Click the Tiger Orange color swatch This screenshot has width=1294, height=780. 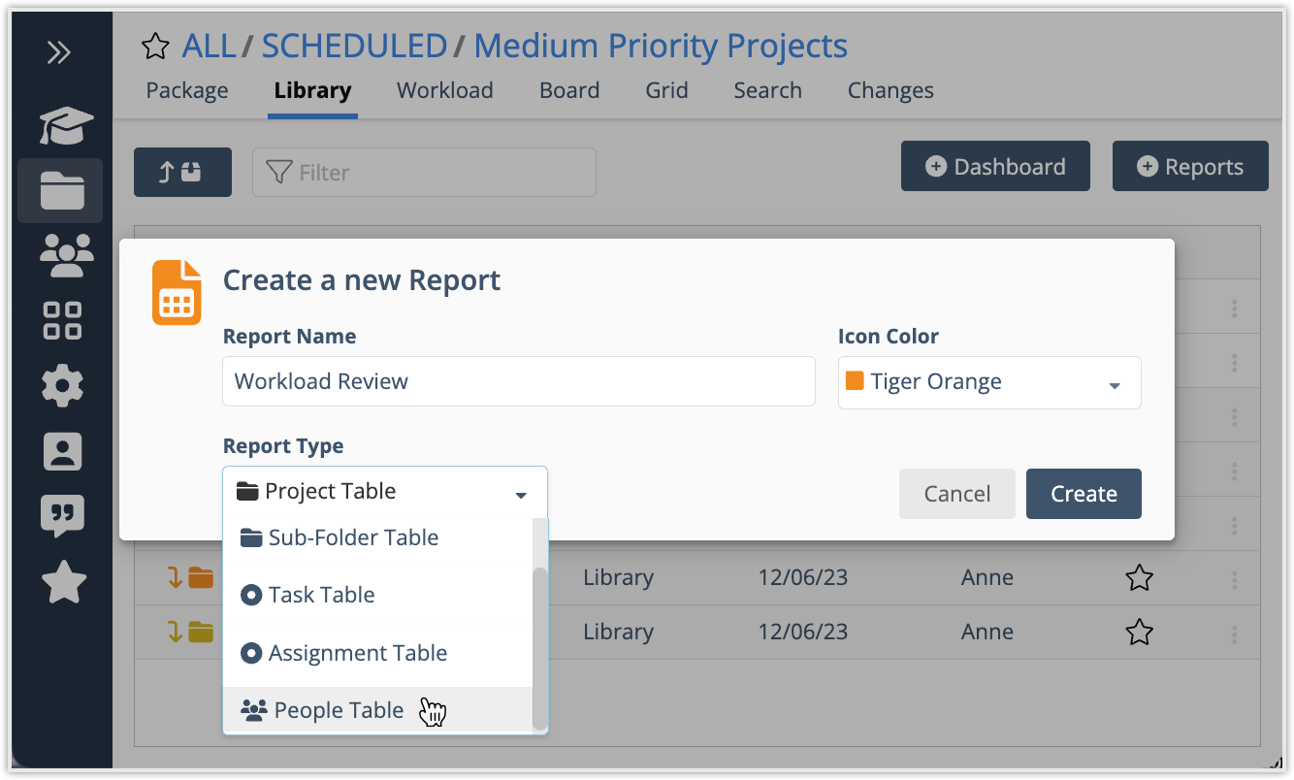click(855, 381)
